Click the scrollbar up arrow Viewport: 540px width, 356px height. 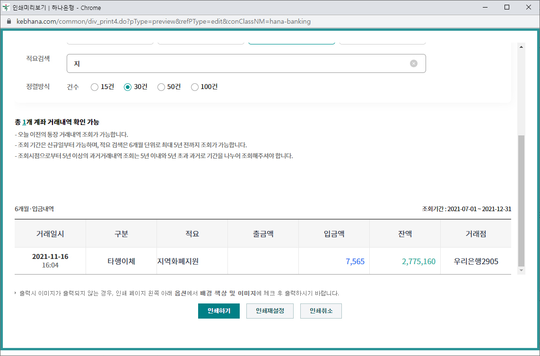[522, 46]
